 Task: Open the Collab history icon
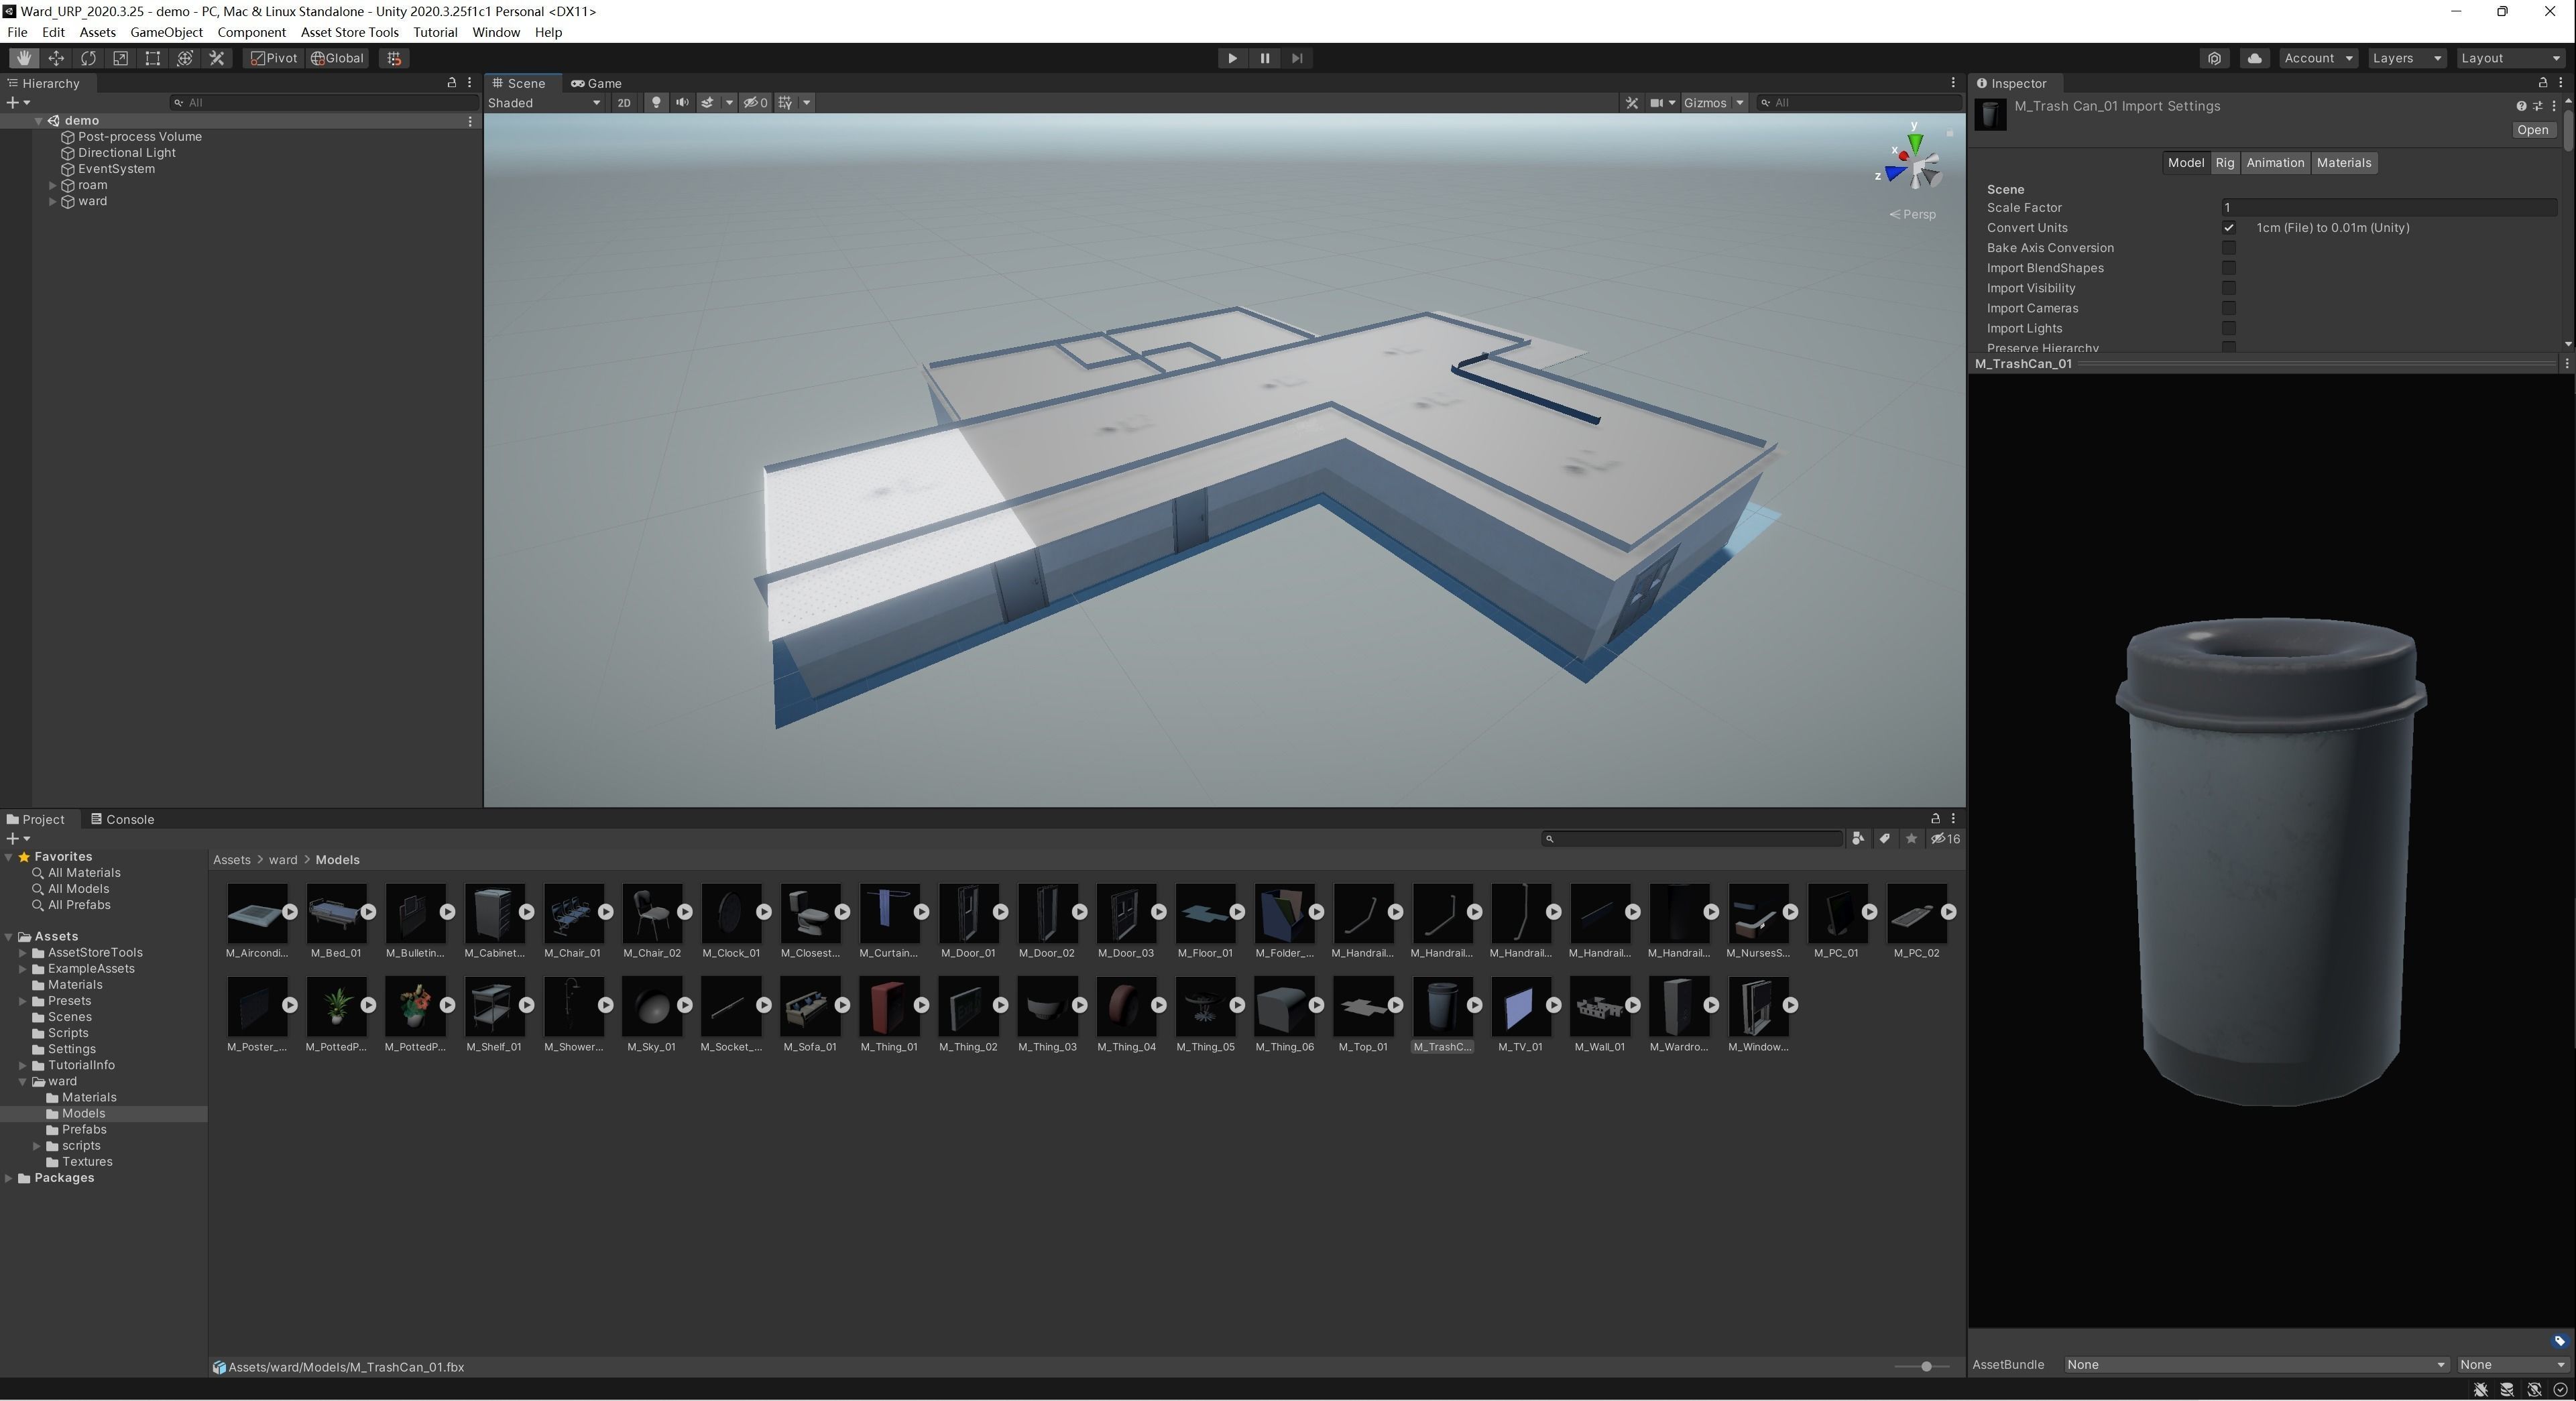click(x=2214, y=58)
